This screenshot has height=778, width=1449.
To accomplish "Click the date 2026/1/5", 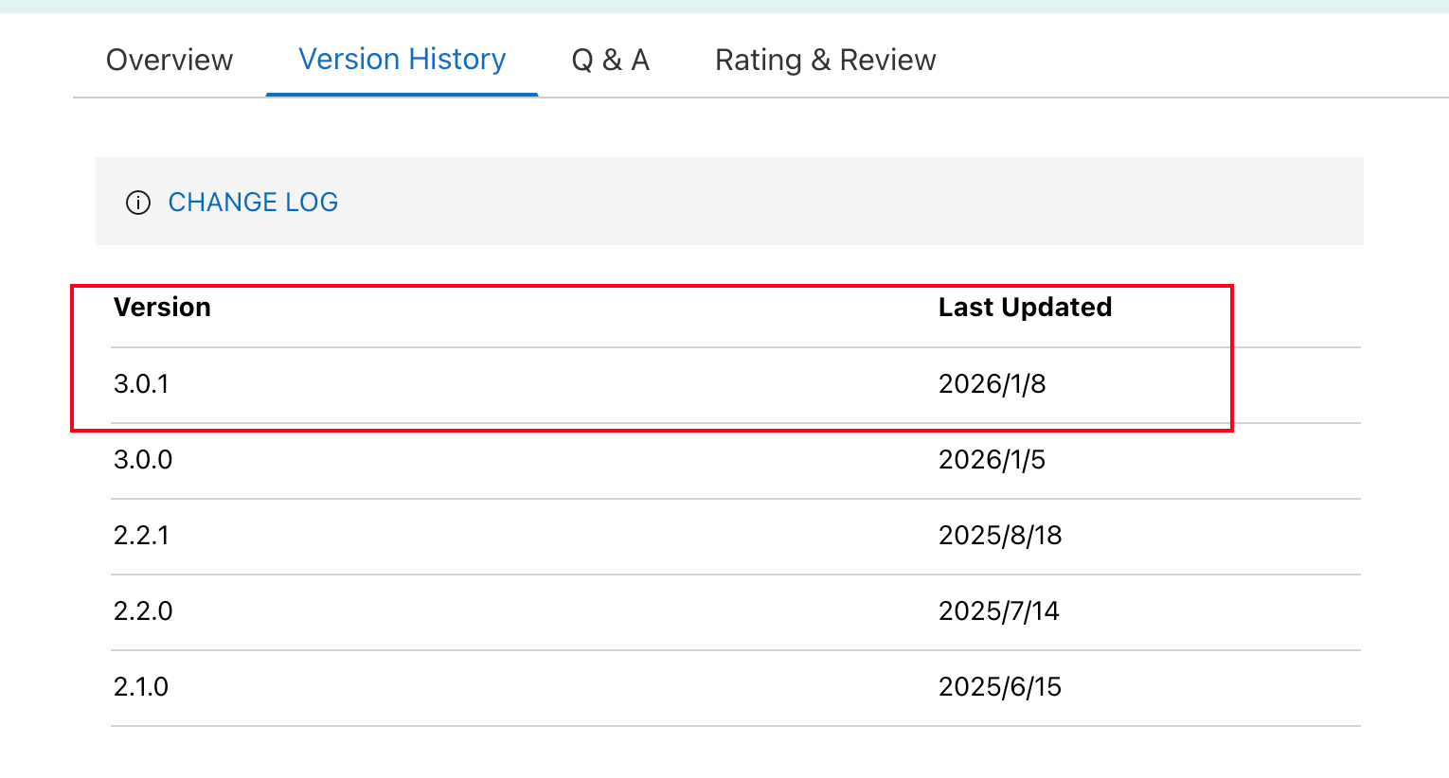I will pos(993,459).
